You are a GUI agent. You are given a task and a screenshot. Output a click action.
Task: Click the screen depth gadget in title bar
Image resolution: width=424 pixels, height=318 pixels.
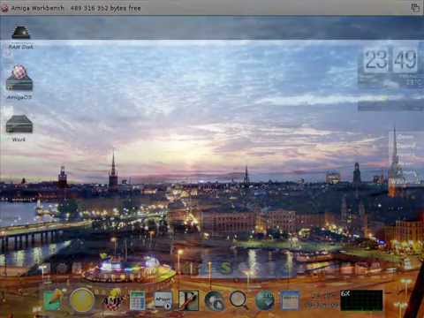point(415,8)
